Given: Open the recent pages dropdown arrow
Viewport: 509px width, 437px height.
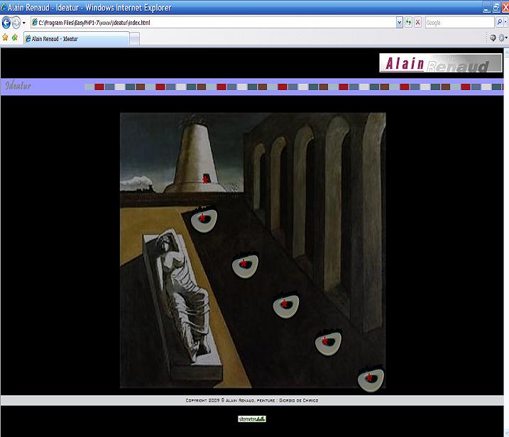Looking at the screenshot, I should coord(23,23).
